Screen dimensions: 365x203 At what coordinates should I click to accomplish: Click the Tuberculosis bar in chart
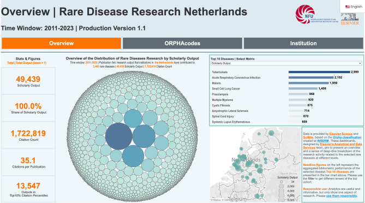319,72
